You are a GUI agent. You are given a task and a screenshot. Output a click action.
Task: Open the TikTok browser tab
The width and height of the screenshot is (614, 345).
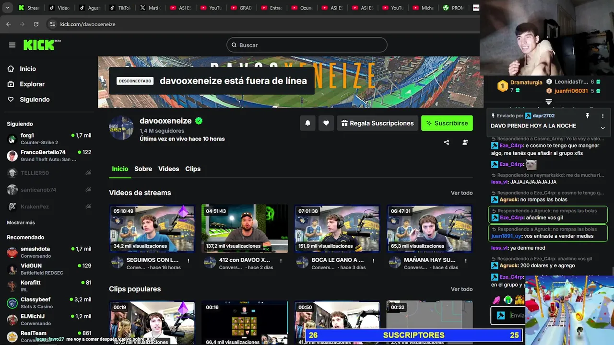(x=120, y=8)
